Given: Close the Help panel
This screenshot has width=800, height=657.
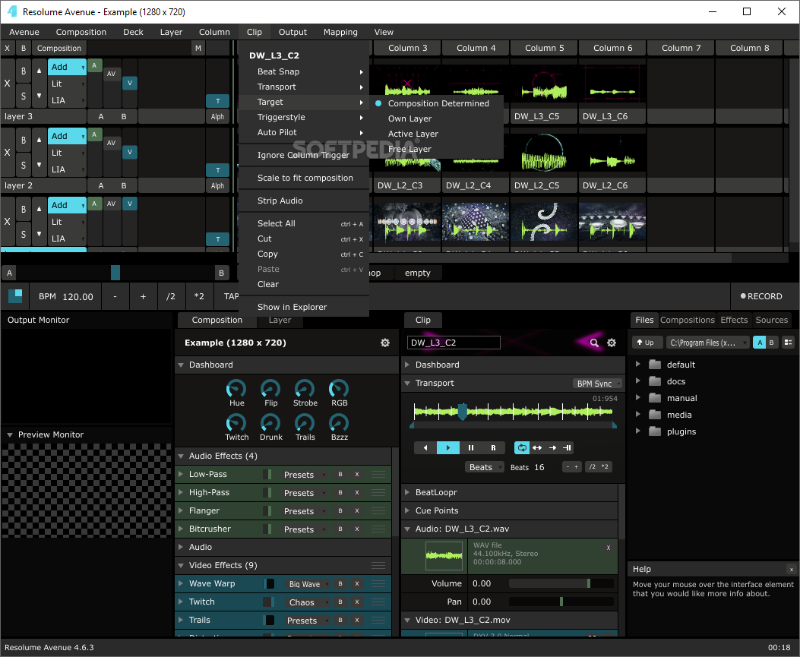Looking at the screenshot, I should (x=792, y=569).
